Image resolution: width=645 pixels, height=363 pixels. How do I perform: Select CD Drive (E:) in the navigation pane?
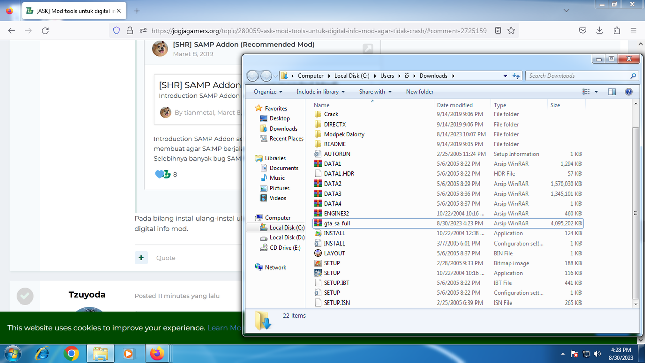[x=280, y=248]
